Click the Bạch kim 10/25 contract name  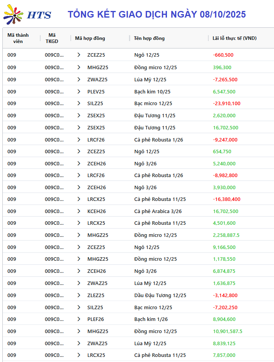coord(152,91)
